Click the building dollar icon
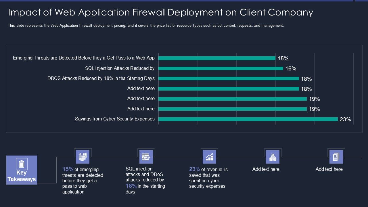The image size is (368, 207). [x=273, y=157]
